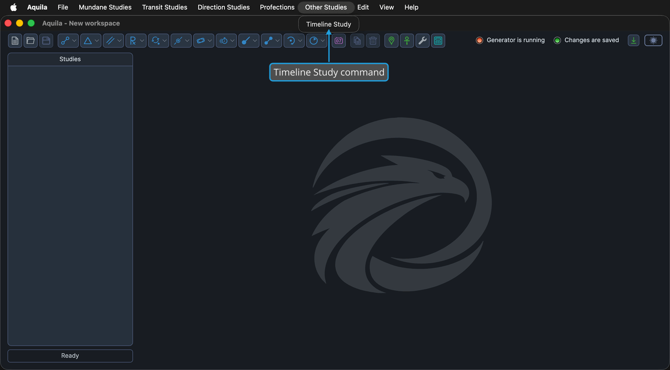The width and height of the screenshot is (670, 370).
Task: Select Timeline Study from the menu
Action: [329, 24]
